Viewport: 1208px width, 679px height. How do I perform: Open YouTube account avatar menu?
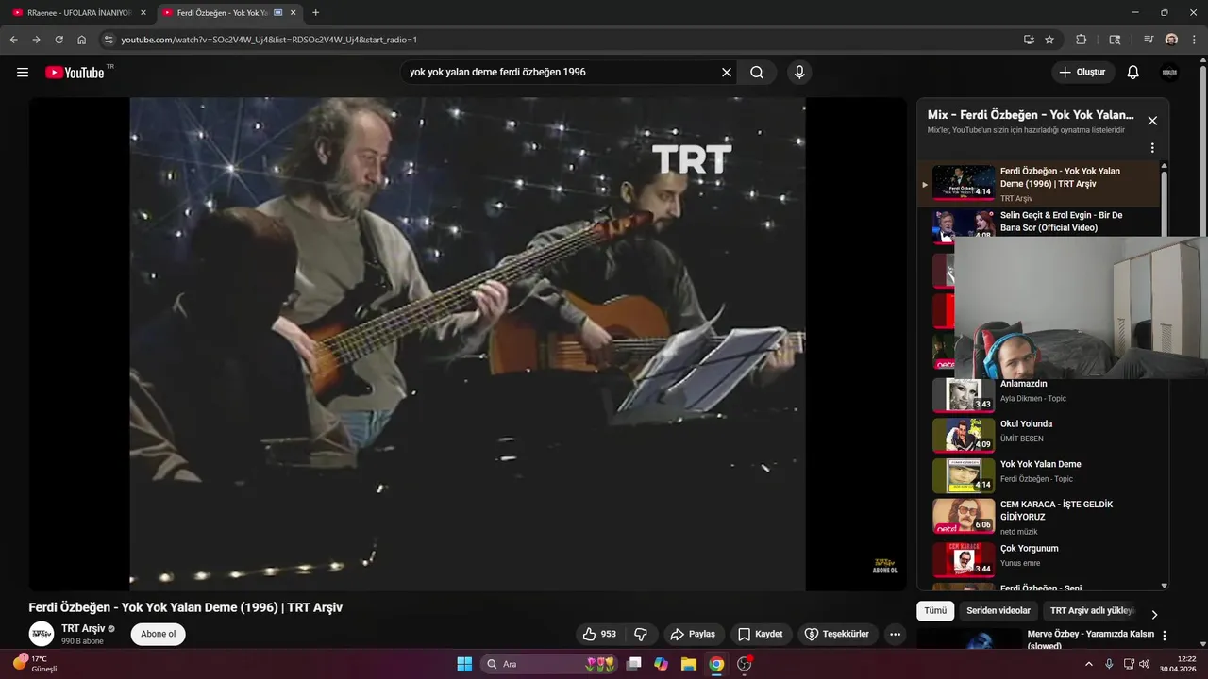point(1169,73)
